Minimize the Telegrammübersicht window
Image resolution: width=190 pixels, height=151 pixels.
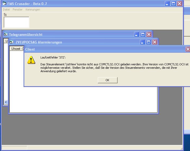(x=137, y=35)
